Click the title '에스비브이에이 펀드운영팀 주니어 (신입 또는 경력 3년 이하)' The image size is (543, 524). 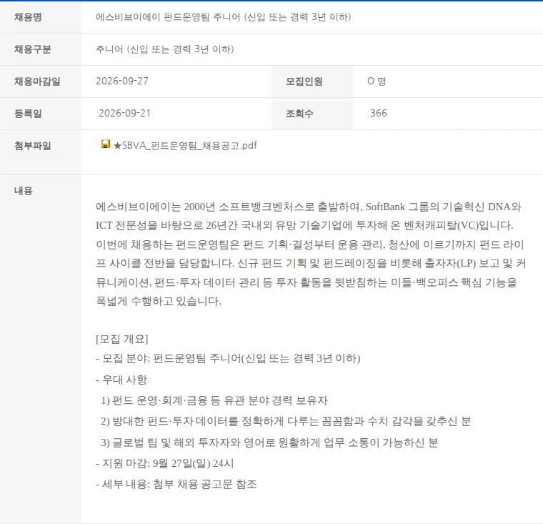224,17
